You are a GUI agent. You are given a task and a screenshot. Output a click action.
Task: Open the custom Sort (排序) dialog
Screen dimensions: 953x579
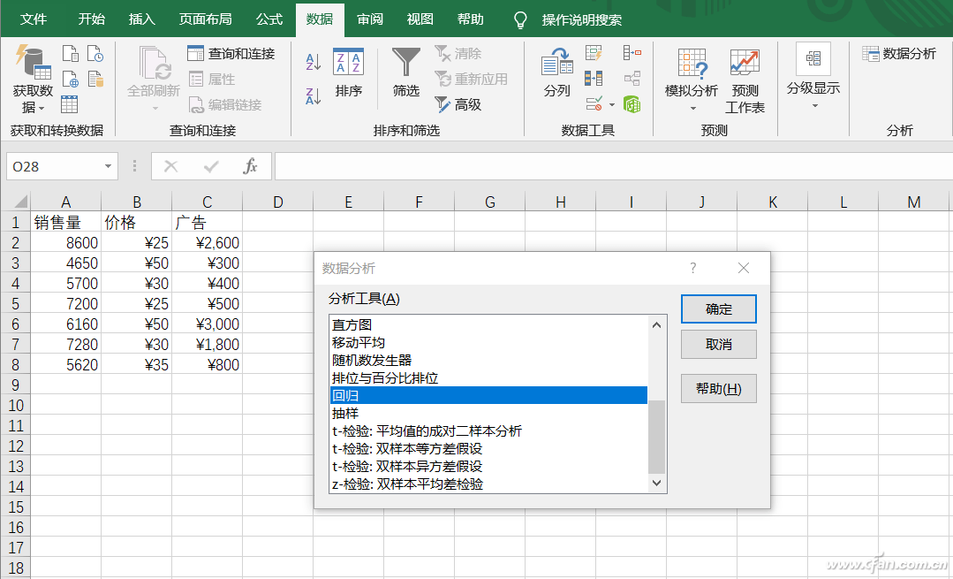(x=348, y=72)
